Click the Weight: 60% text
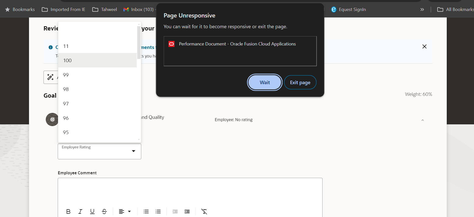 pyautogui.click(x=418, y=94)
